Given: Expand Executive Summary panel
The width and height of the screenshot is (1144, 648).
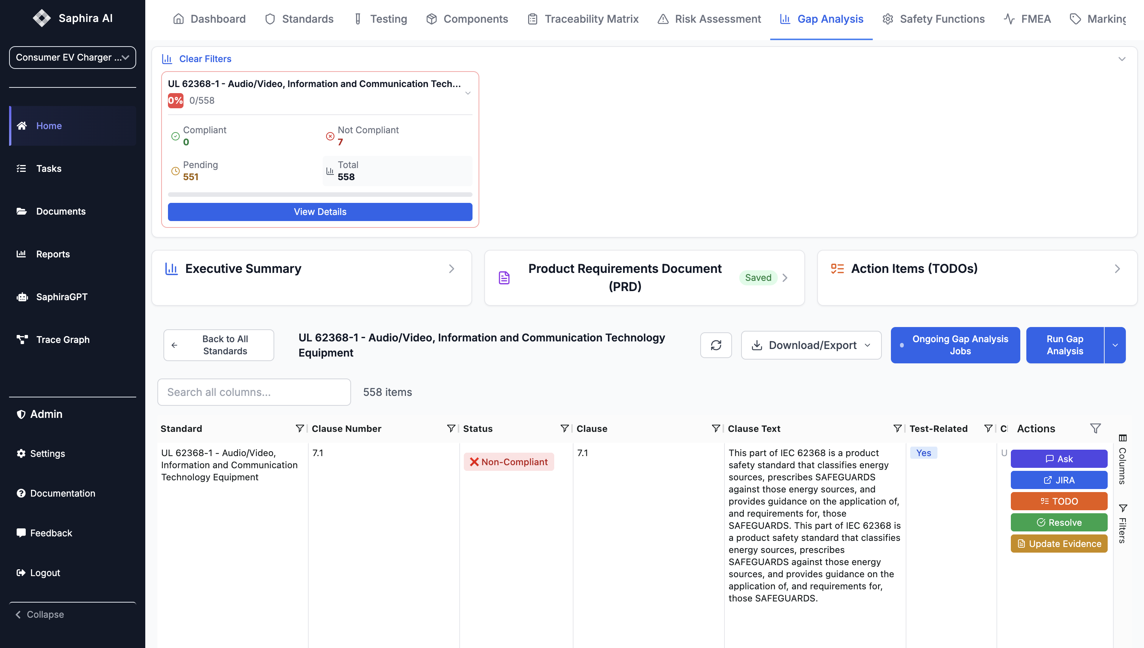Looking at the screenshot, I should [x=451, y=269].
